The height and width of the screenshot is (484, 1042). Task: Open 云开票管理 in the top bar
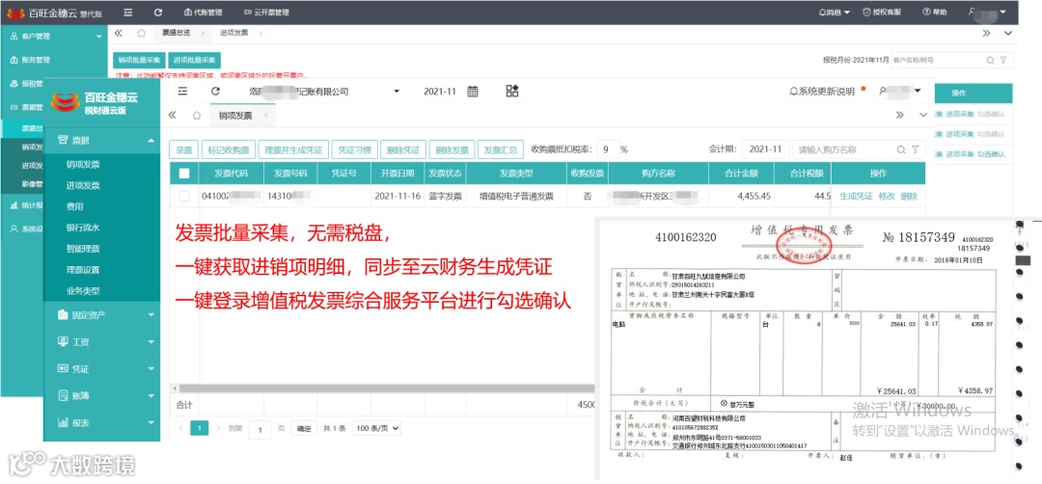266,12
